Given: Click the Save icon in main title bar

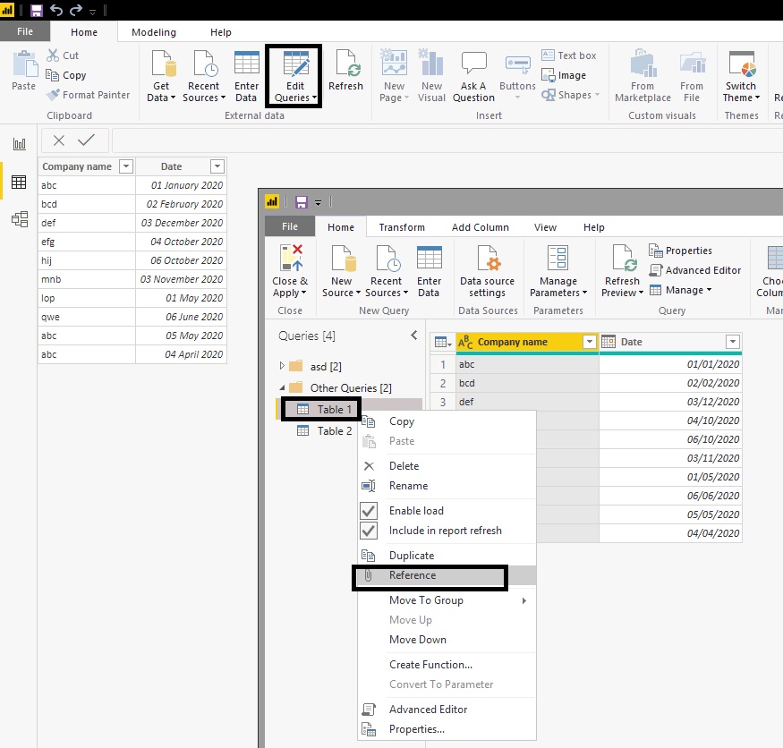Looking at the screenshot, I should coord(37,10).
